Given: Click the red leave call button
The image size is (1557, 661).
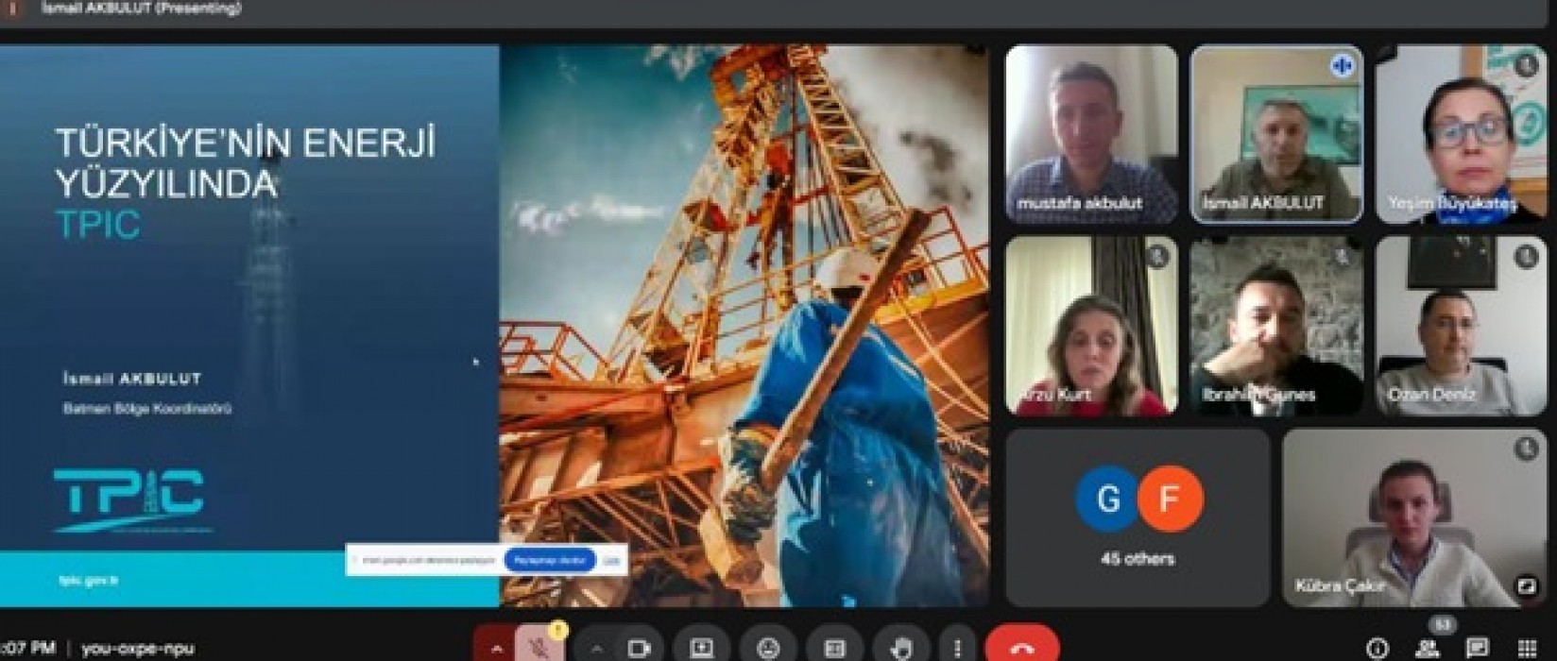Looking at the screenshot, I should 1022,648.
